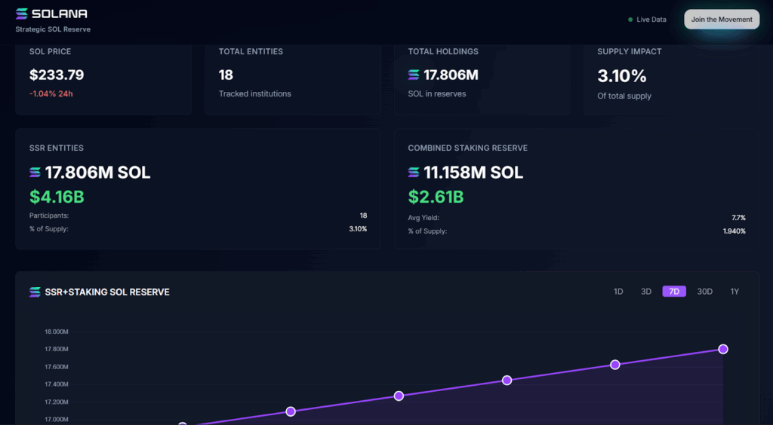Click the chart data point nearest 17.600M

[x=614, y=365]
